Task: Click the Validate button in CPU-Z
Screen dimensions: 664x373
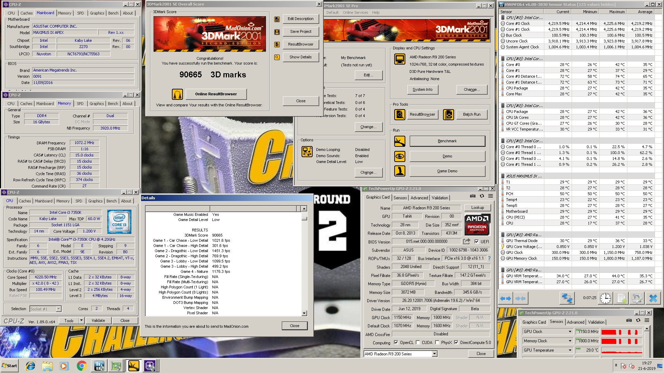Action: pyautogui.click(x=98, y=321)
